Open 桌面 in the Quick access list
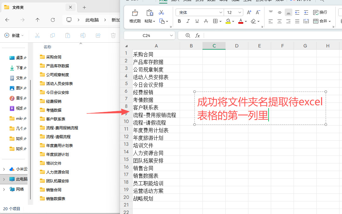The height and width of the screenshot is (214, 342). [x=18, y=58]
